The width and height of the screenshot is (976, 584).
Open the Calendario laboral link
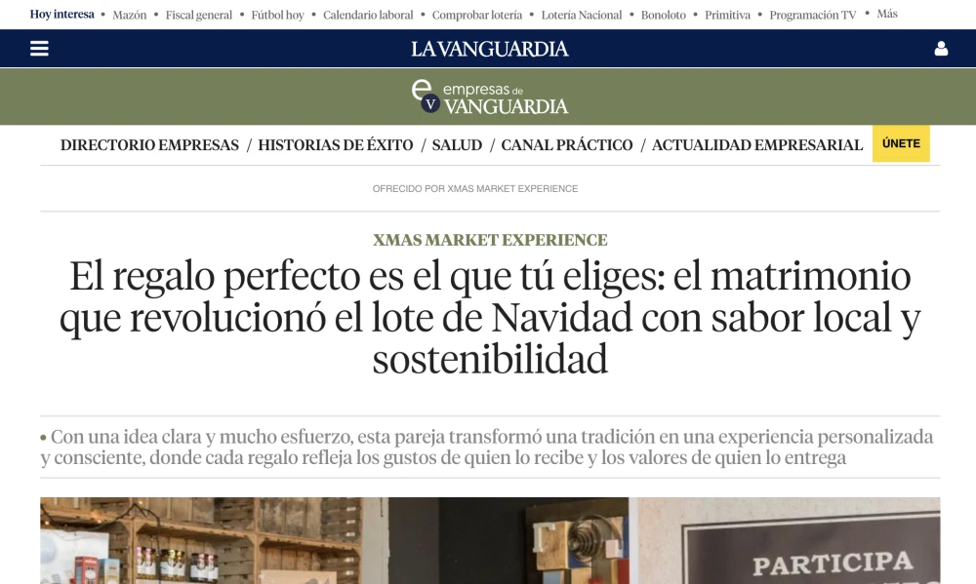point(368,15)
